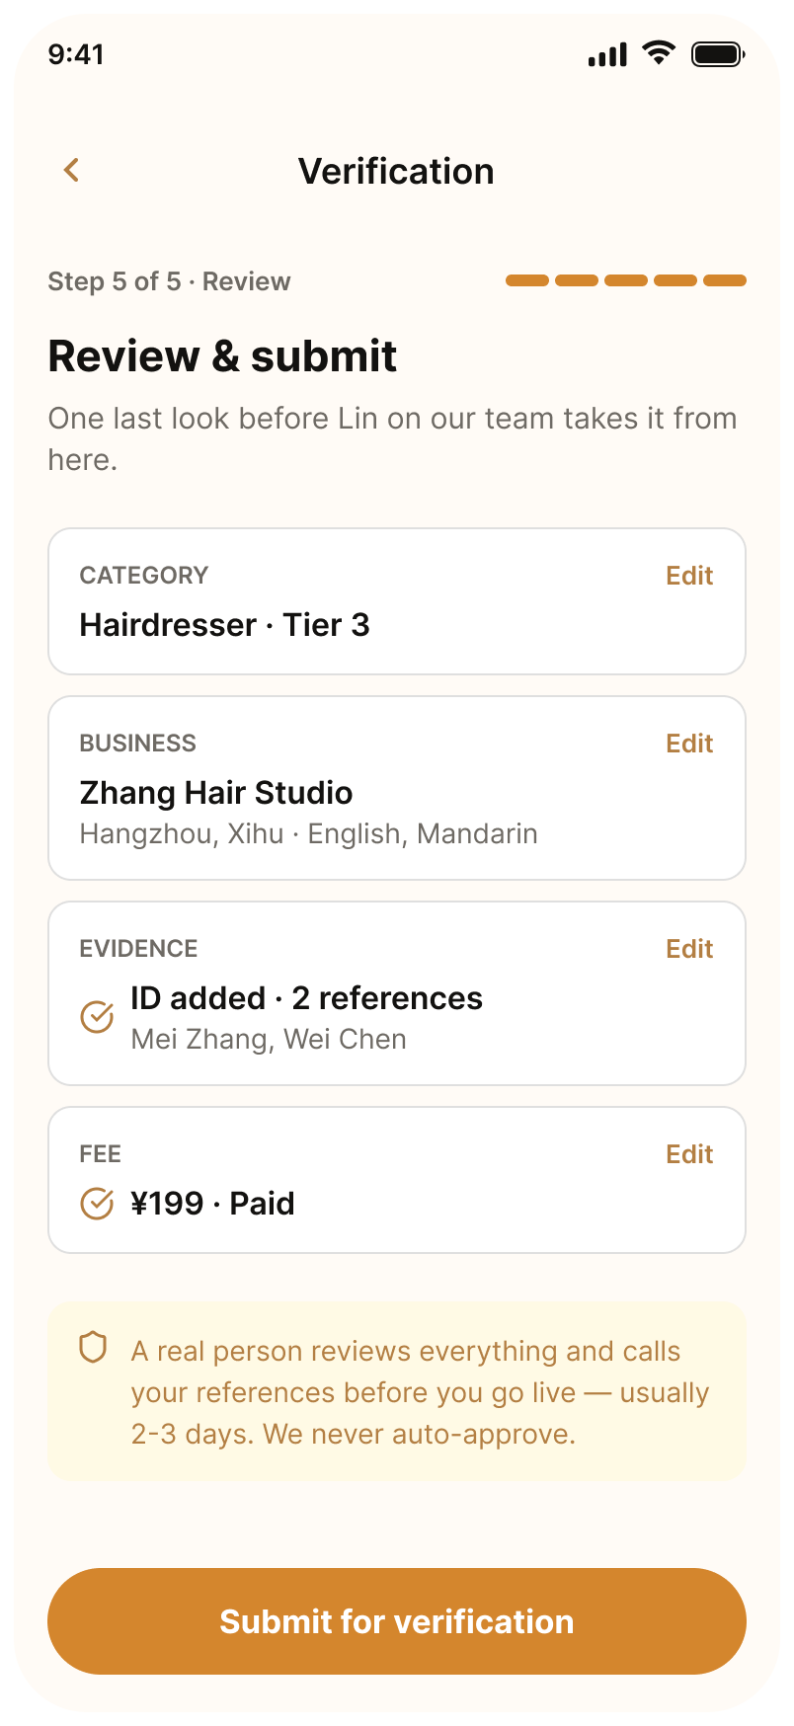The width and height of the screenshot is (794, 1726).
Task: Tap the shield icon in notice
Action: (x=93, y=1348)
